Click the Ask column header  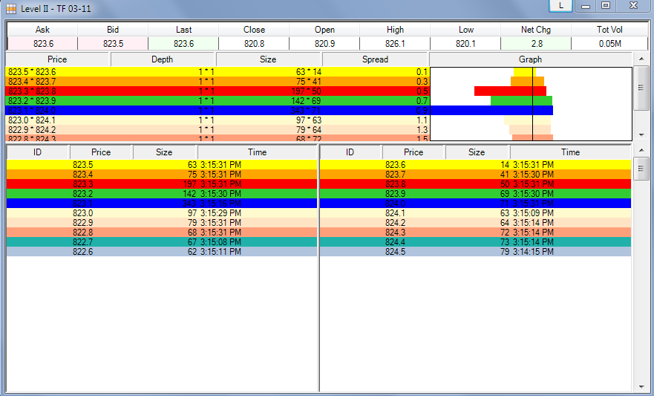[42, 30]
